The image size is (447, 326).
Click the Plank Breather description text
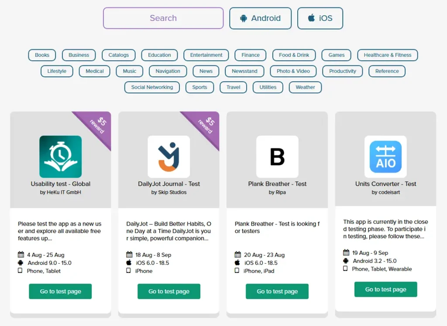[277, 227]
